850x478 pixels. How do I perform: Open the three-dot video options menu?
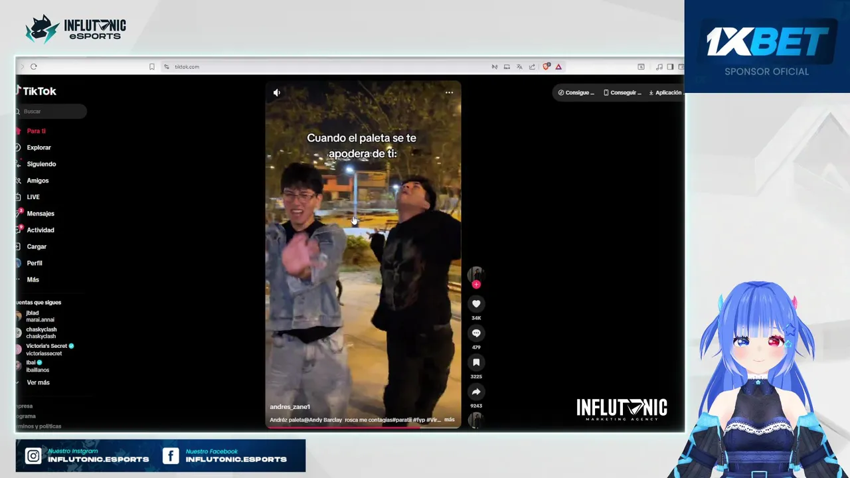pyautogui.click(x=449, y=92)
